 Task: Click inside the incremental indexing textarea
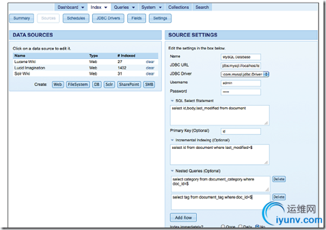220,154
